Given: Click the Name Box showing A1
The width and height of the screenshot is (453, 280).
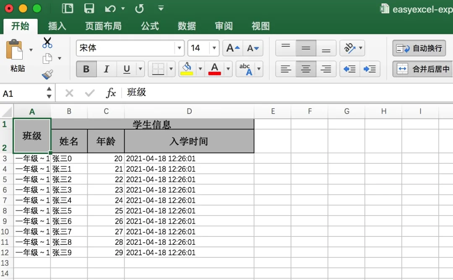Looking at the screenshot, I should pyautogui.click(x=23, y=93).
